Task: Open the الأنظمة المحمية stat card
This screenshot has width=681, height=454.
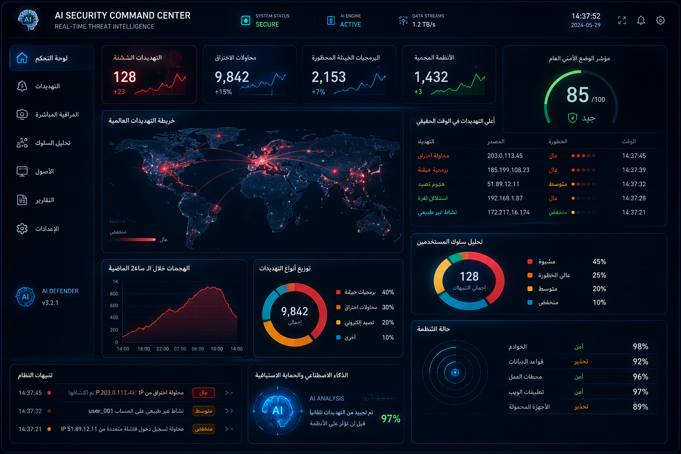Action: [x=449, y=74]
